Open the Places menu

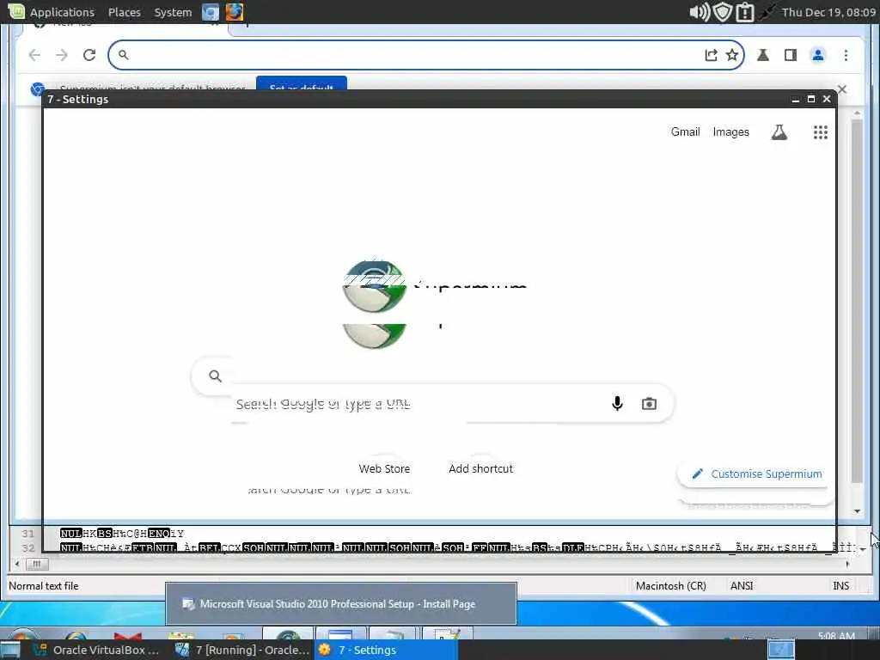[124, 12]
